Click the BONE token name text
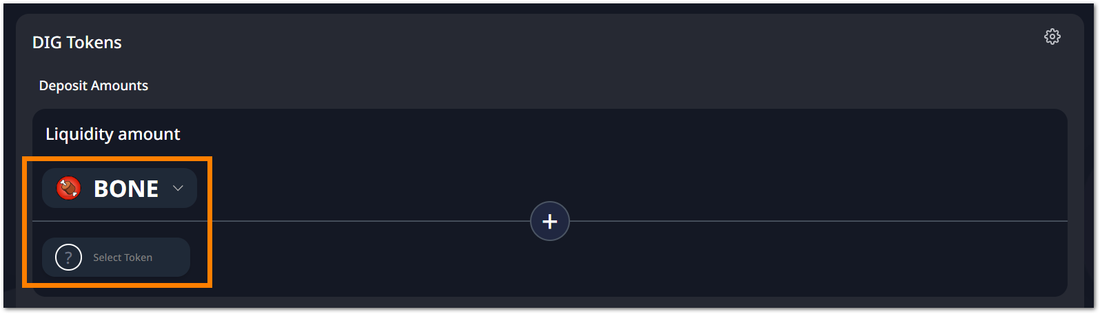 [x=126, y=189]
